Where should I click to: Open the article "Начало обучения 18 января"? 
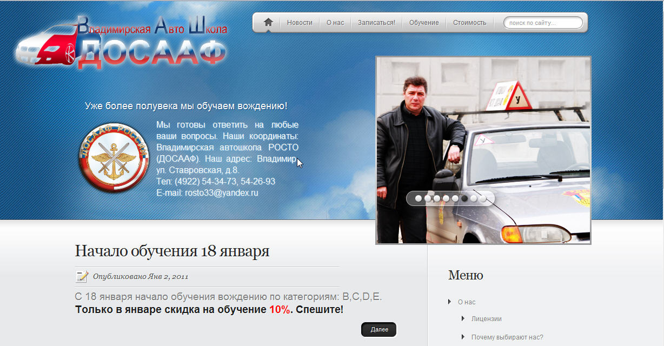pyautogui.click(x=171, y=250)
